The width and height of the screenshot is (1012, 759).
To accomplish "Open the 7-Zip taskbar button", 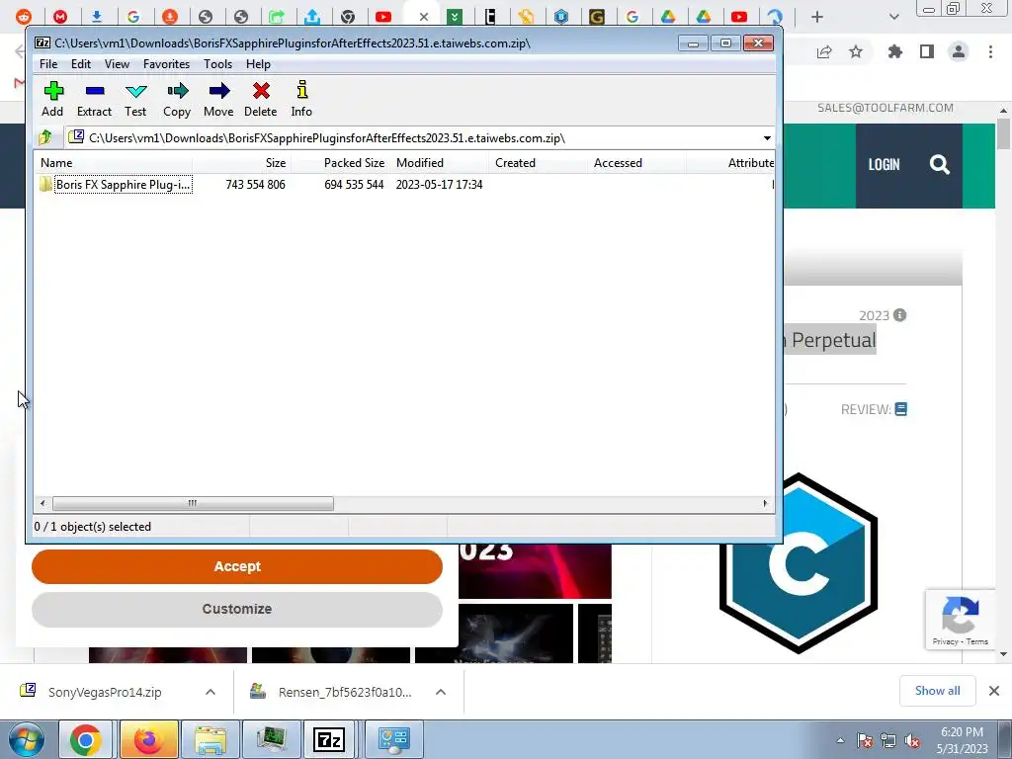I will [x=328, y=739].
